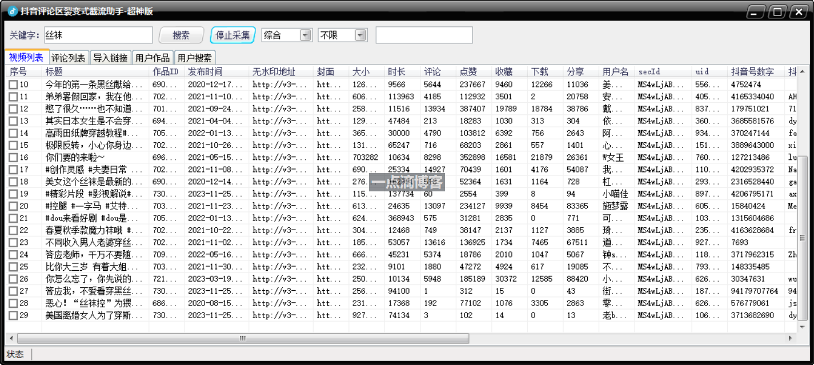This screenshot has width=814, height=365.
Task: Focus the 关键字 input field
Action: [x=98, y=35]
